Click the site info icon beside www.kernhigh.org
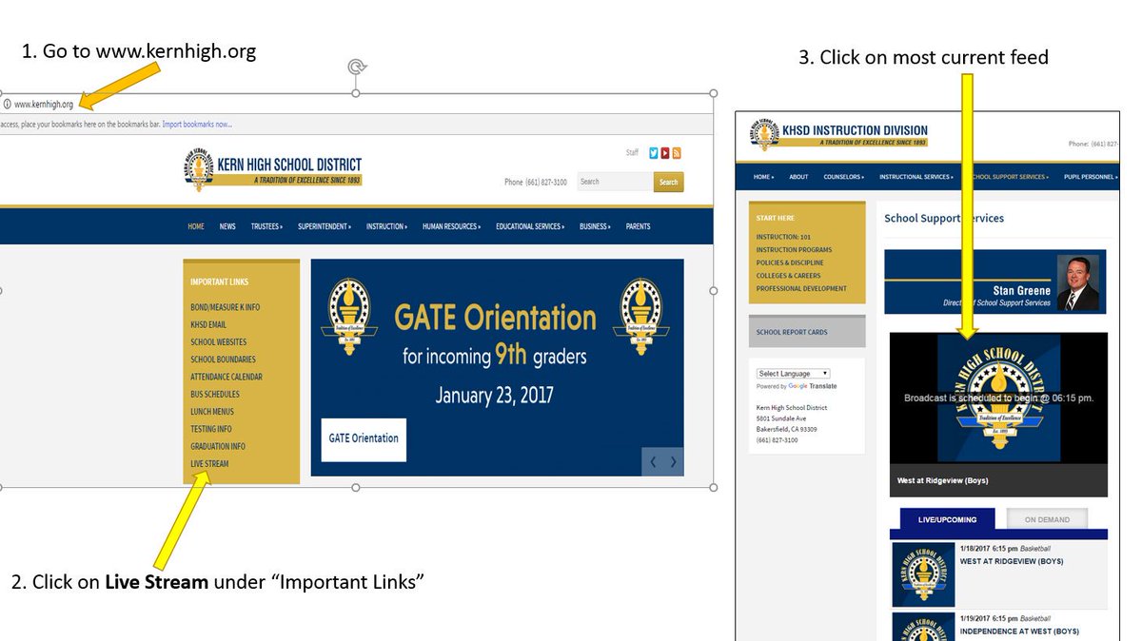Image resolution: width=1142 pixels, height=641 pixels. pos(7,105)
